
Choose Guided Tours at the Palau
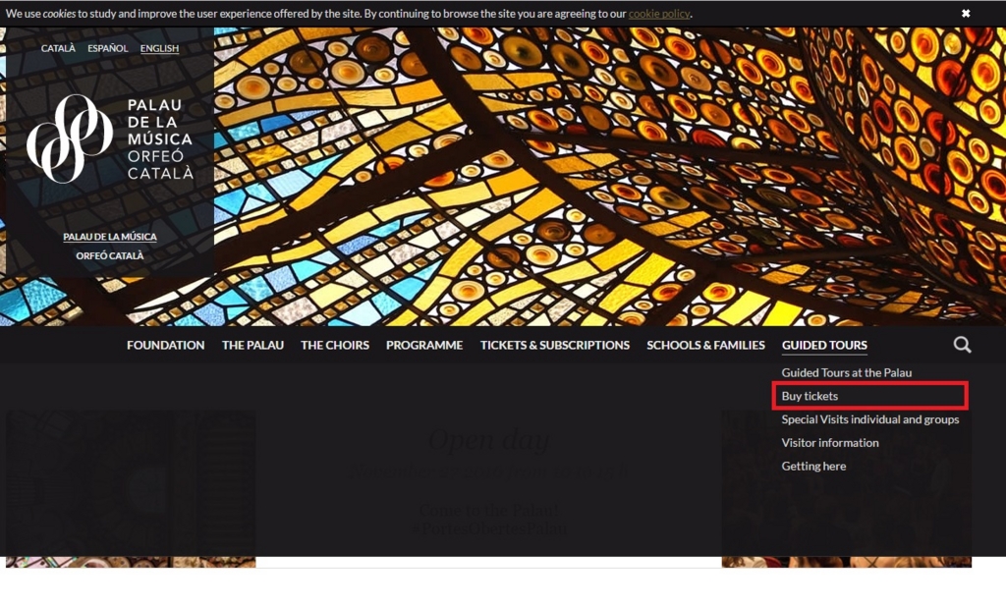pos(846,372)
